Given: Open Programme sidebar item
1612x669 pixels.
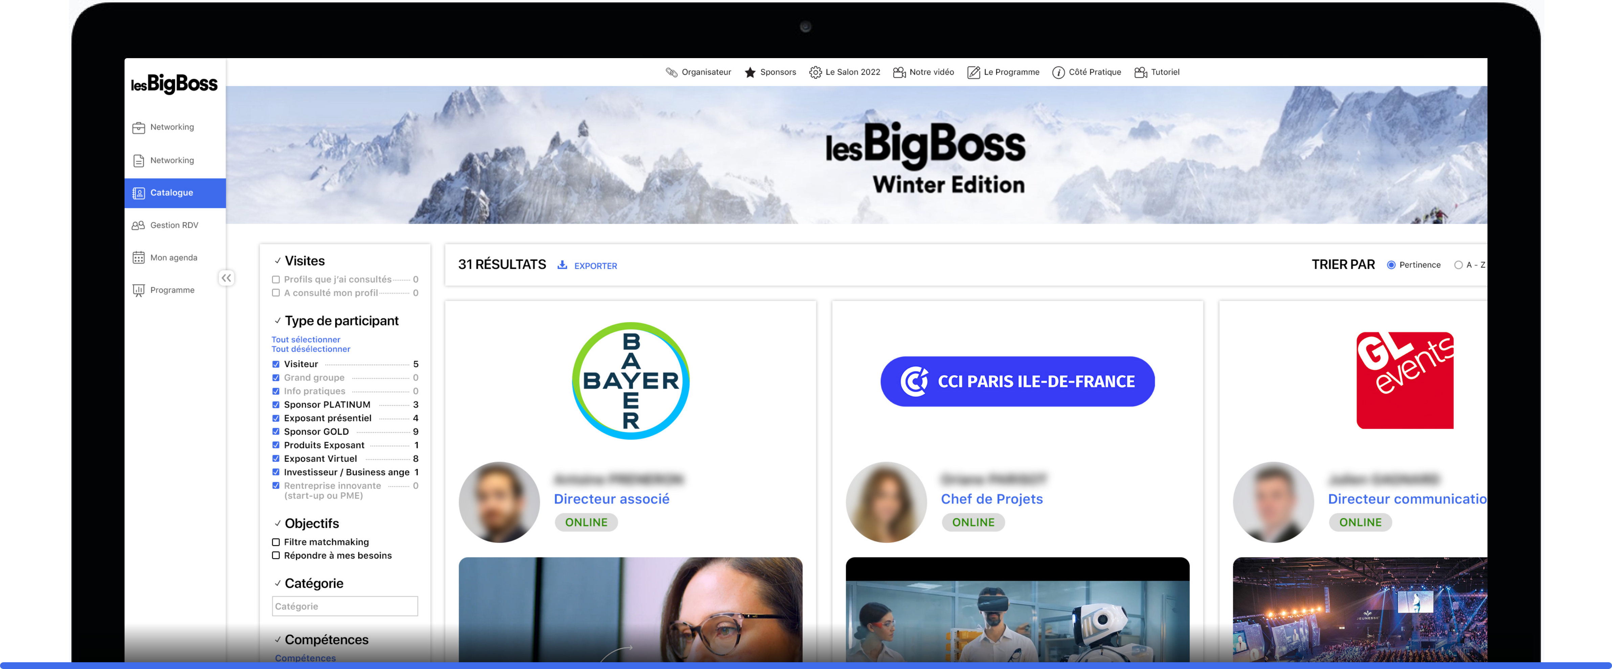Looking at the screenshot, I should [175, 291].
